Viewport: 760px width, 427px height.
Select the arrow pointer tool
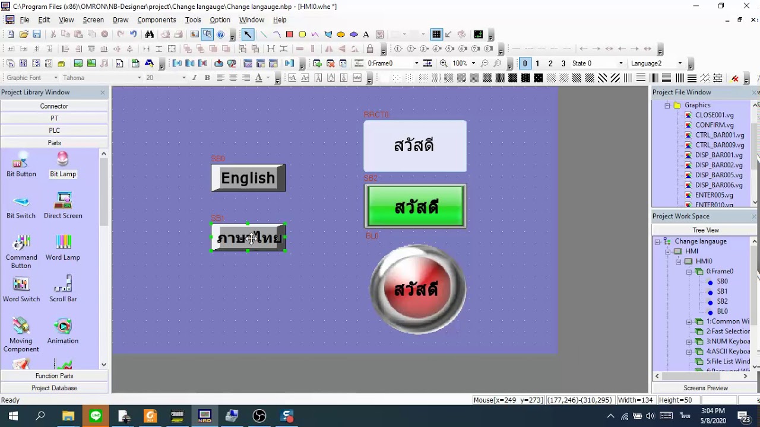pyautogui.click(x=248, y=34)
